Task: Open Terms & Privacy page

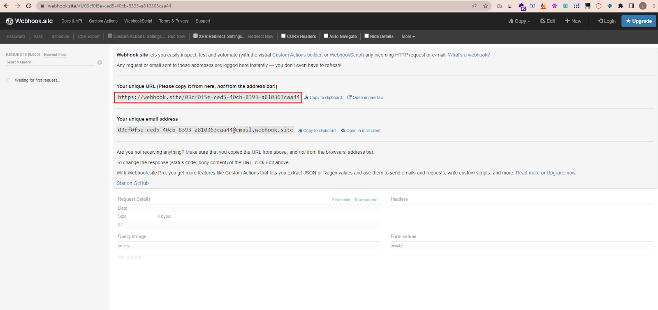Action: 174,21
